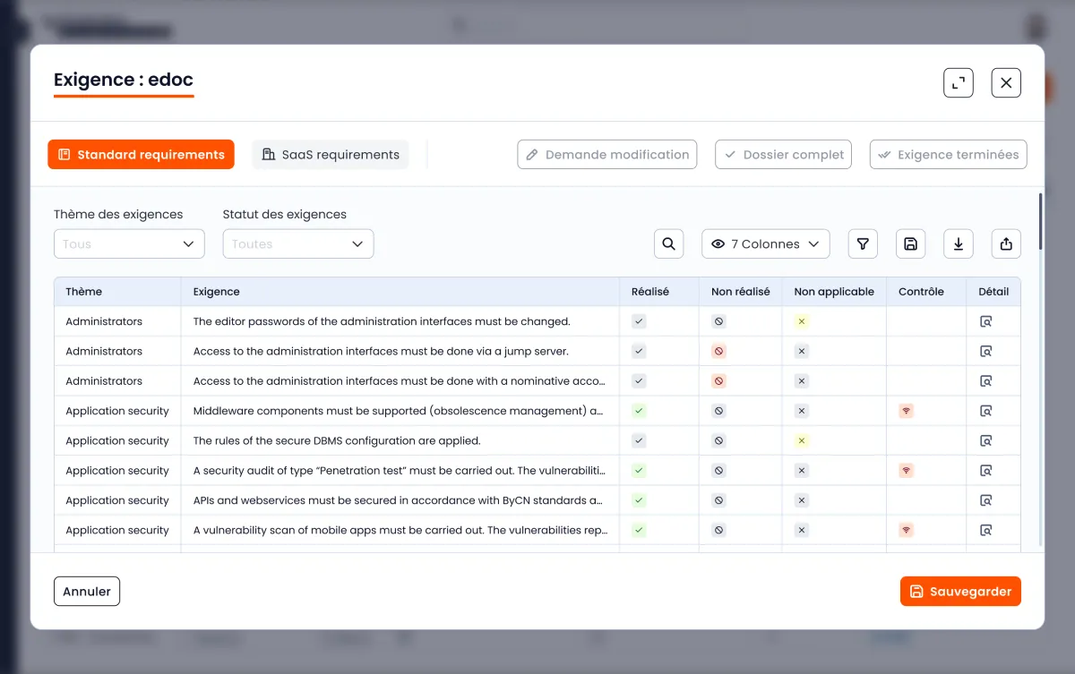Click the control icon for the Penetration test row

(906, 471)
